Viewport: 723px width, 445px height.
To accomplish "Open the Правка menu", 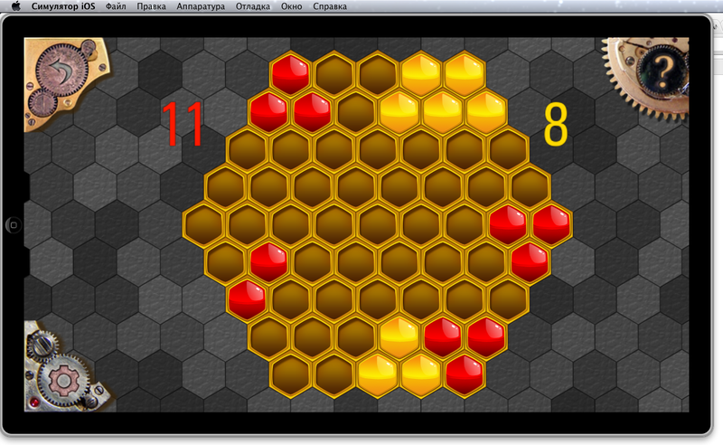I will (x=151, y=6).
